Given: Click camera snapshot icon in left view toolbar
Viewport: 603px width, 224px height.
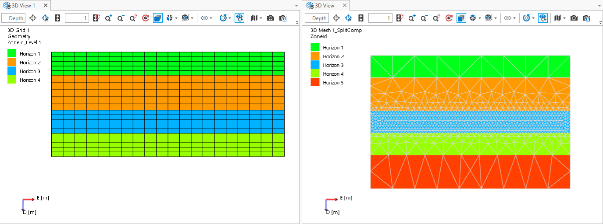Looking at the screenshot, I should tap(271, 18).
